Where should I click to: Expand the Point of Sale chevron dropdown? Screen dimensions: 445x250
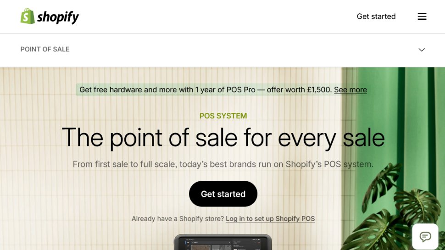[422, 50]
